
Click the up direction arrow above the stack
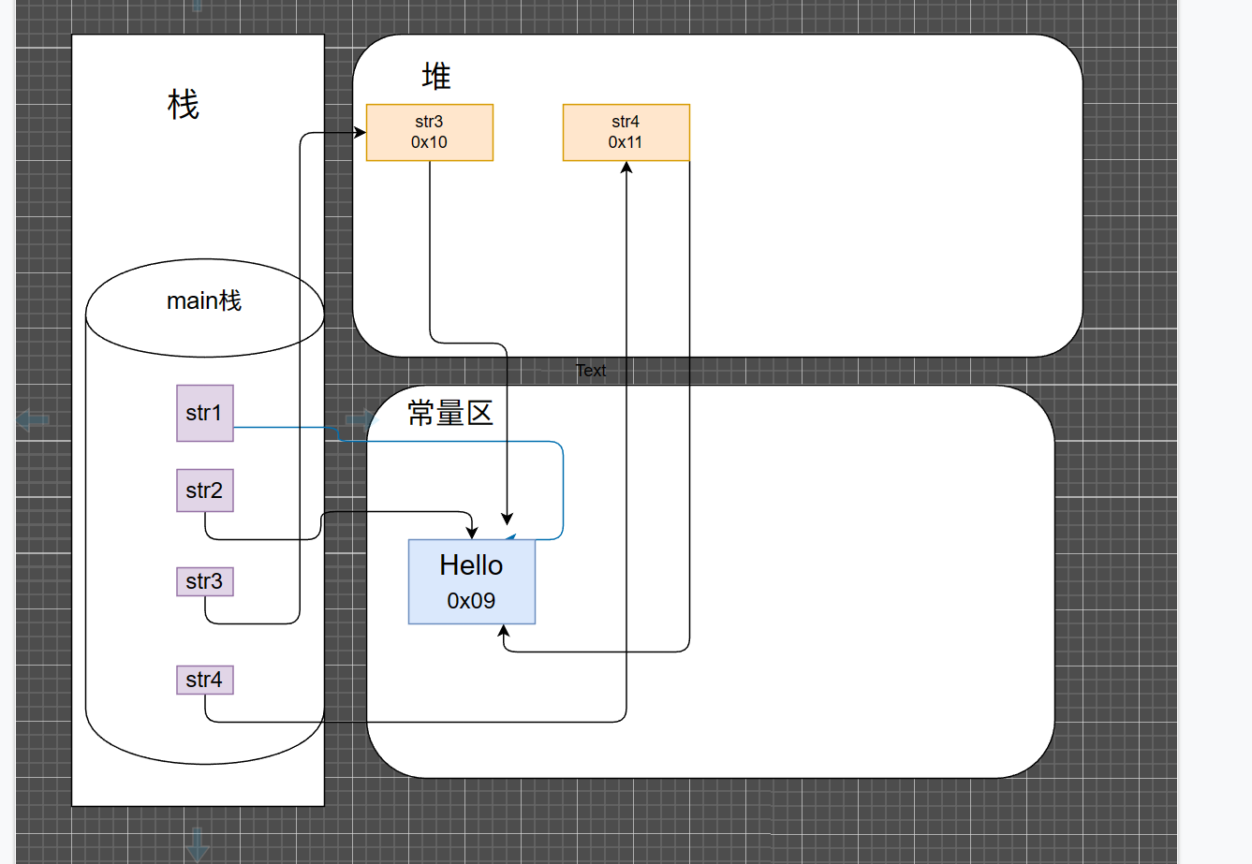pos(198,6)
